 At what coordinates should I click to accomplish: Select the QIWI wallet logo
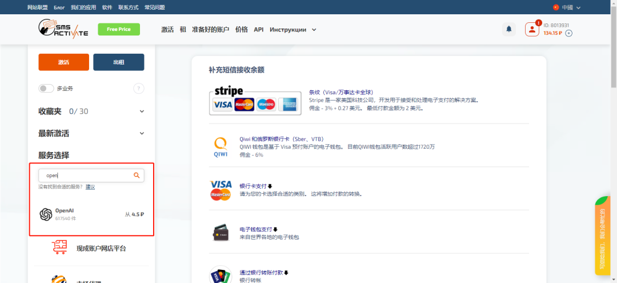pyautogui.click(x=221, y=147)
